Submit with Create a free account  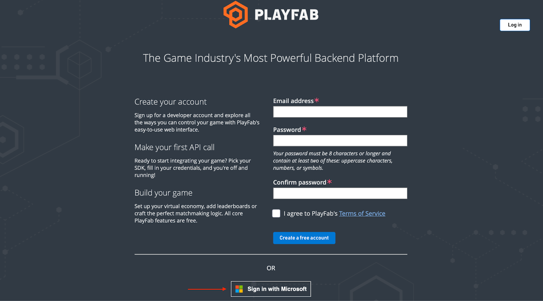(x=304, y=238)
